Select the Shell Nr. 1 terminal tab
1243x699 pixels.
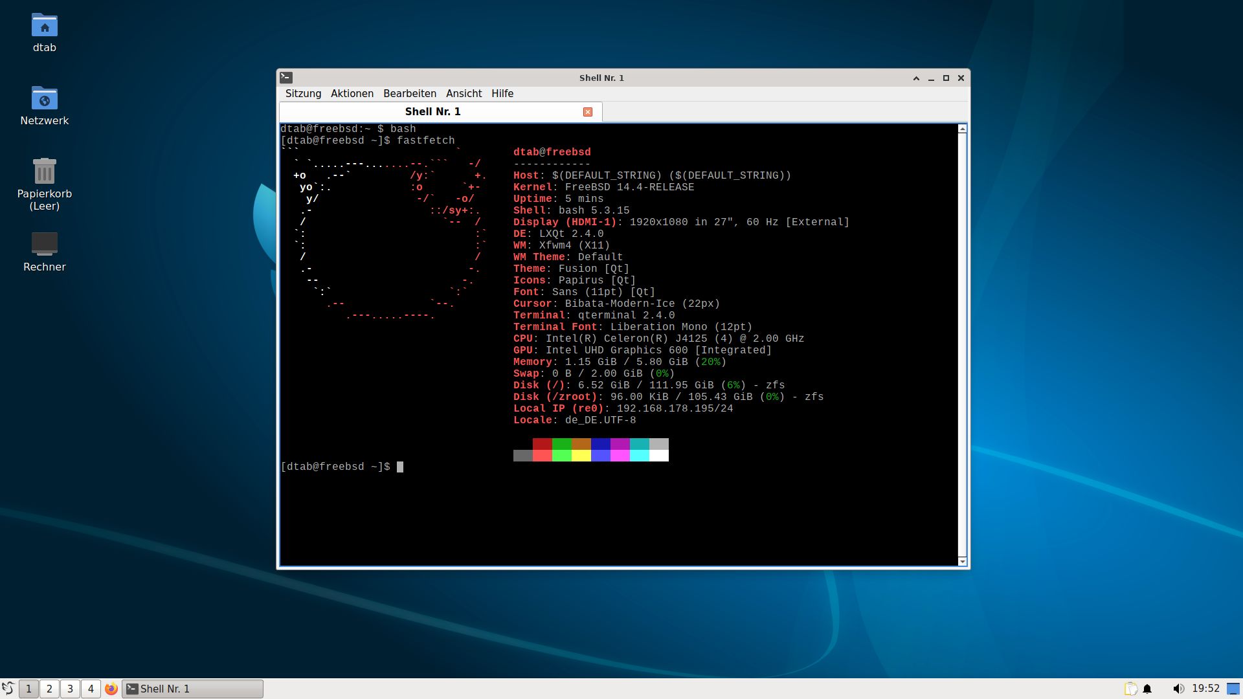(x=441, y=112)
